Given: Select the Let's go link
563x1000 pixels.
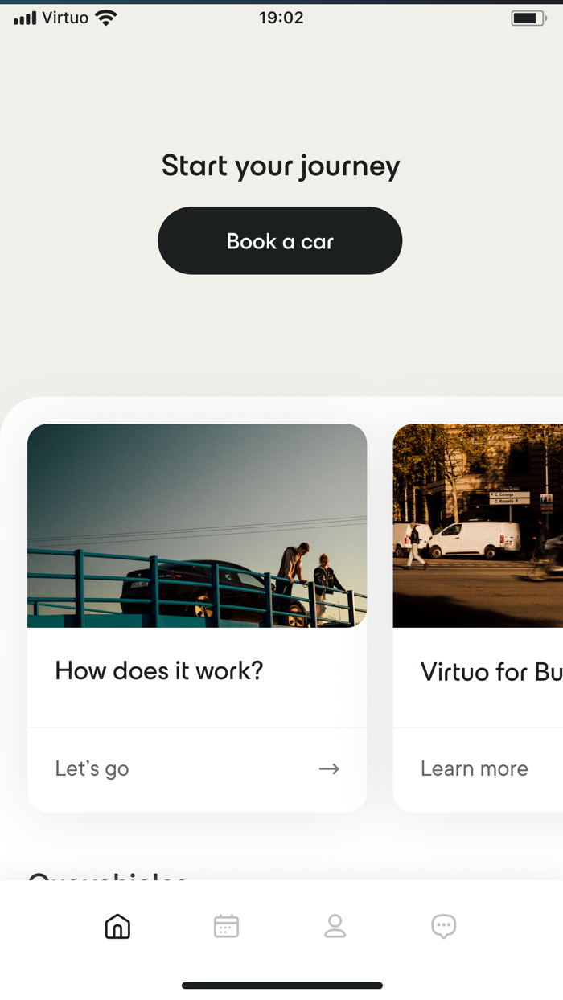Looking at the screenshot, I should coord(92,768).
